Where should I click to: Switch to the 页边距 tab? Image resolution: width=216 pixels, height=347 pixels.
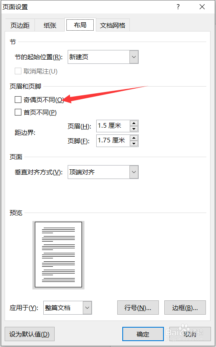20,25
